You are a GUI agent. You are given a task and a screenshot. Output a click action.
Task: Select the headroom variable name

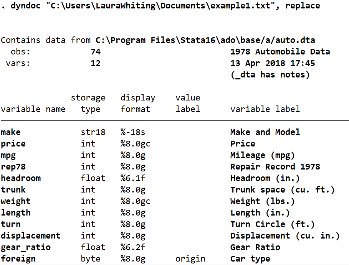[21, 178]
